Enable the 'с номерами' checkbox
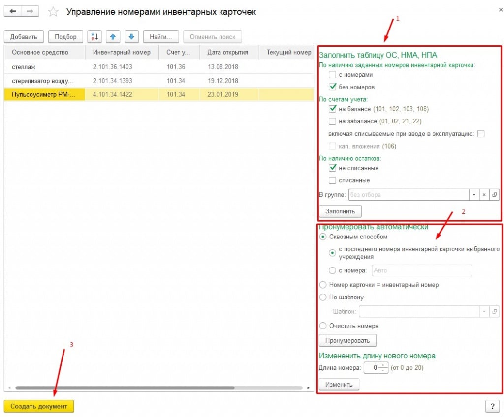 [333, 75]
